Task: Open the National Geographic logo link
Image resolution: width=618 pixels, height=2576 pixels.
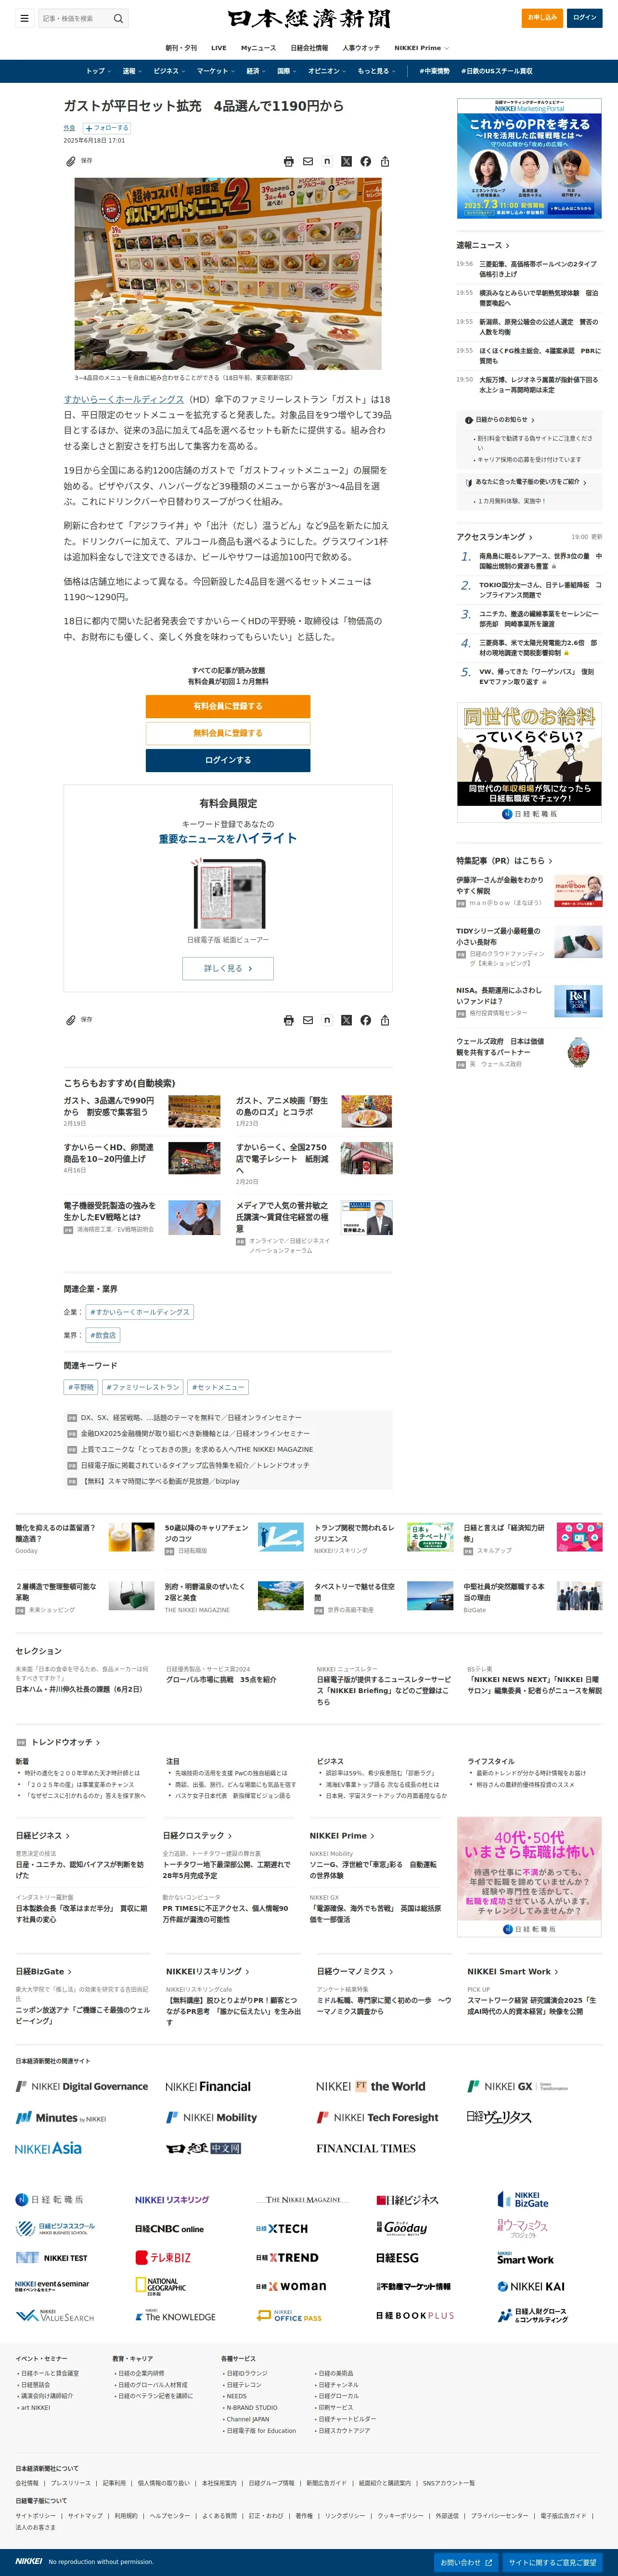Action: click(x=161, y=2286)
